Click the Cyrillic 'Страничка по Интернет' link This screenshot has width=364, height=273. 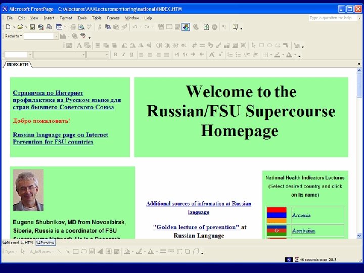tap(67, 100)
